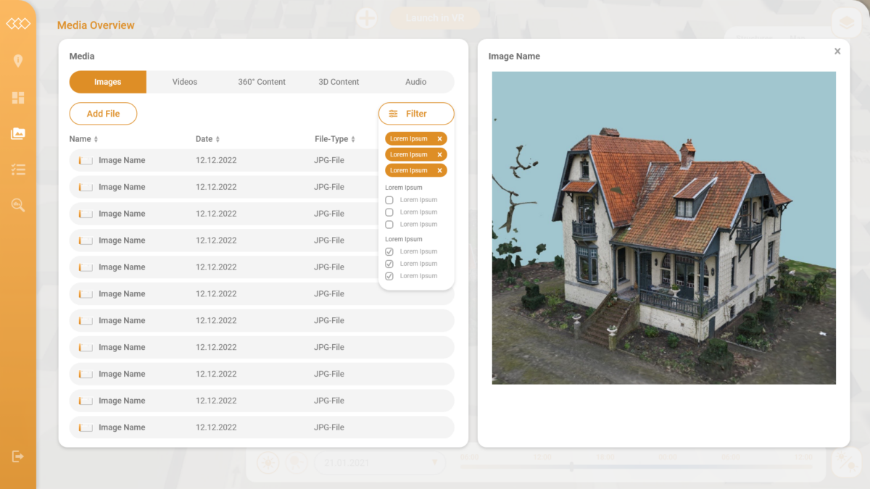Click the Add File button
Image resolution: width=870 pixels, height=489 pixels.
[x=103, y=114]
